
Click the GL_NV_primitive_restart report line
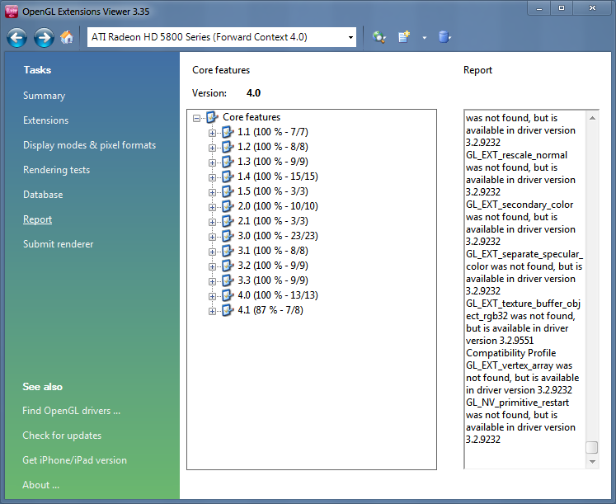tap(517, 403)
